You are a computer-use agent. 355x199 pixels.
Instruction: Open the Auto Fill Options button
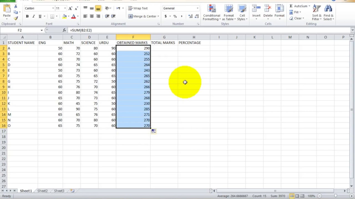[154, 131]
